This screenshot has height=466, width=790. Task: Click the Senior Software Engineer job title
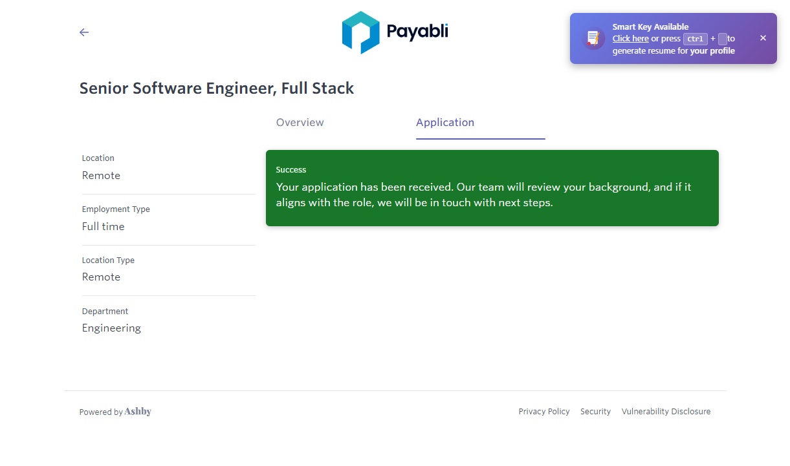coord(217,89)
